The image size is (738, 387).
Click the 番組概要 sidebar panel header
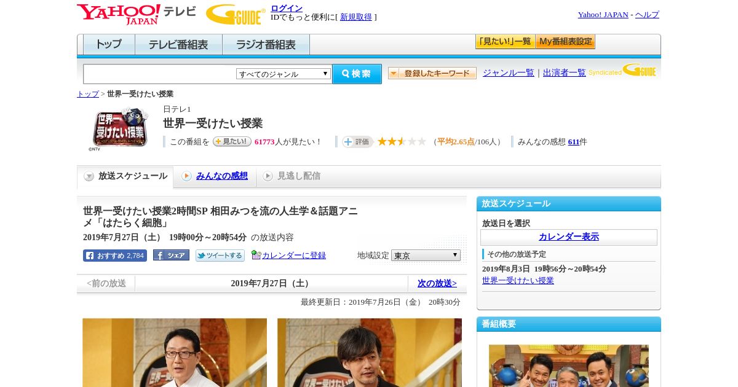[569, 324]
